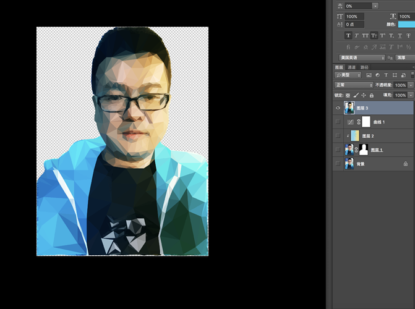The width and height of the screenshot is (415, 309).
Task: Toggle Underline text style
Action: coord(400,35)
